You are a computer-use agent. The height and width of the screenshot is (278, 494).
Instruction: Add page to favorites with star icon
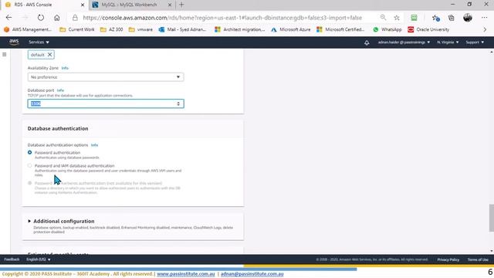397,18
